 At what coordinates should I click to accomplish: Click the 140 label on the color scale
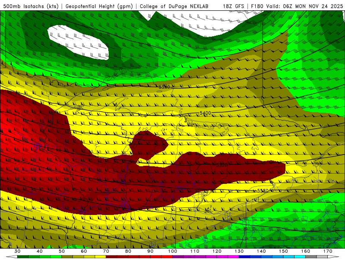tap(261, 251)
